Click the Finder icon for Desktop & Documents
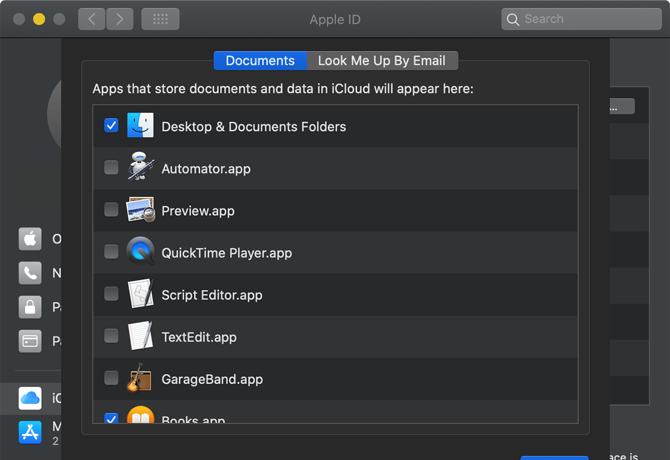Image resolution: width=670 pixels, height=460 pixels. tap(140, 126)
